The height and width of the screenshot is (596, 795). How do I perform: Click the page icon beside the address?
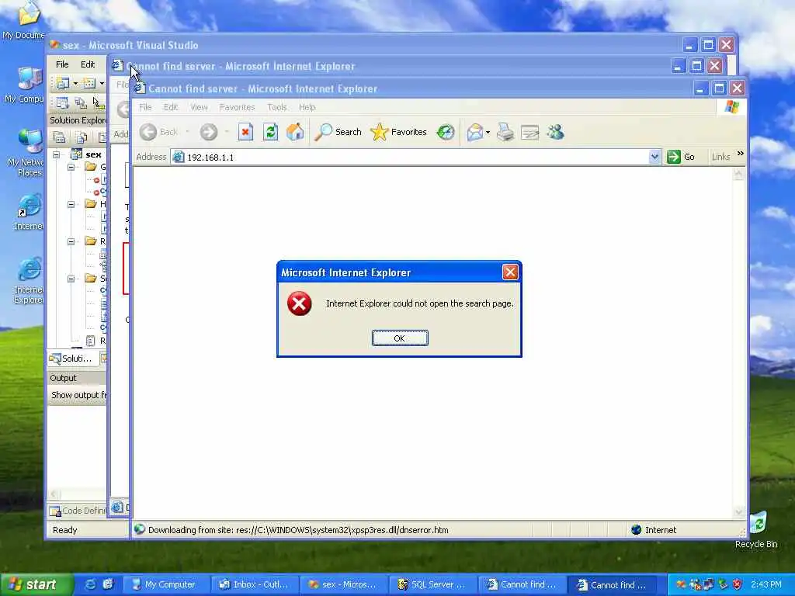[178, 157]
